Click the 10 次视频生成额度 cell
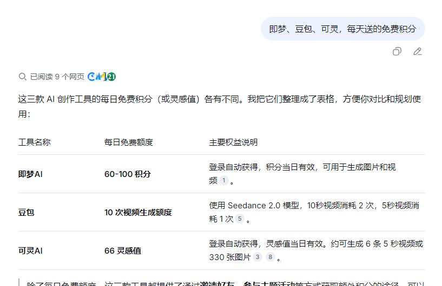Viewport: 442px width, 286px height. 138,212
